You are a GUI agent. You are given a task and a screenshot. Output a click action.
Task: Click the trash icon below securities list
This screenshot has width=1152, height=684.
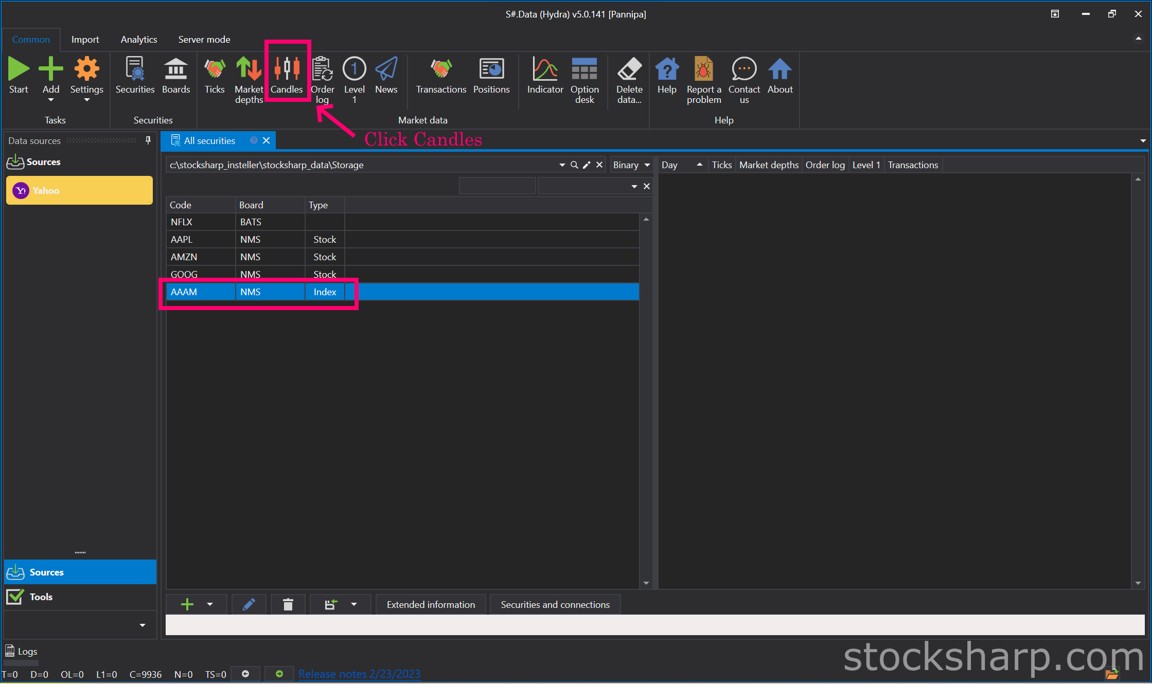(x=288, y=604)
